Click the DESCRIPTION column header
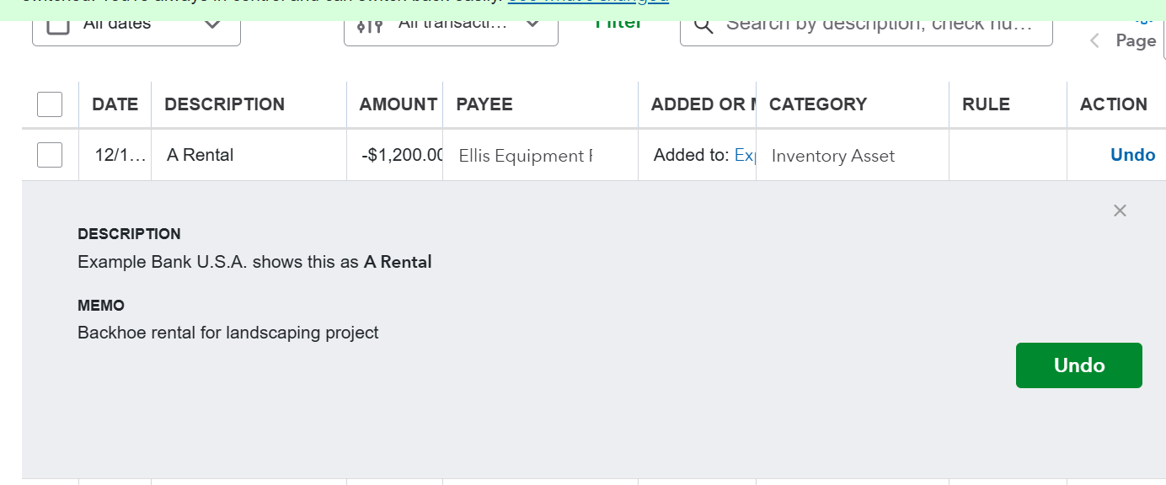Image resolution: width=1166 pixels, height=485 pixels. coord(224,104)
